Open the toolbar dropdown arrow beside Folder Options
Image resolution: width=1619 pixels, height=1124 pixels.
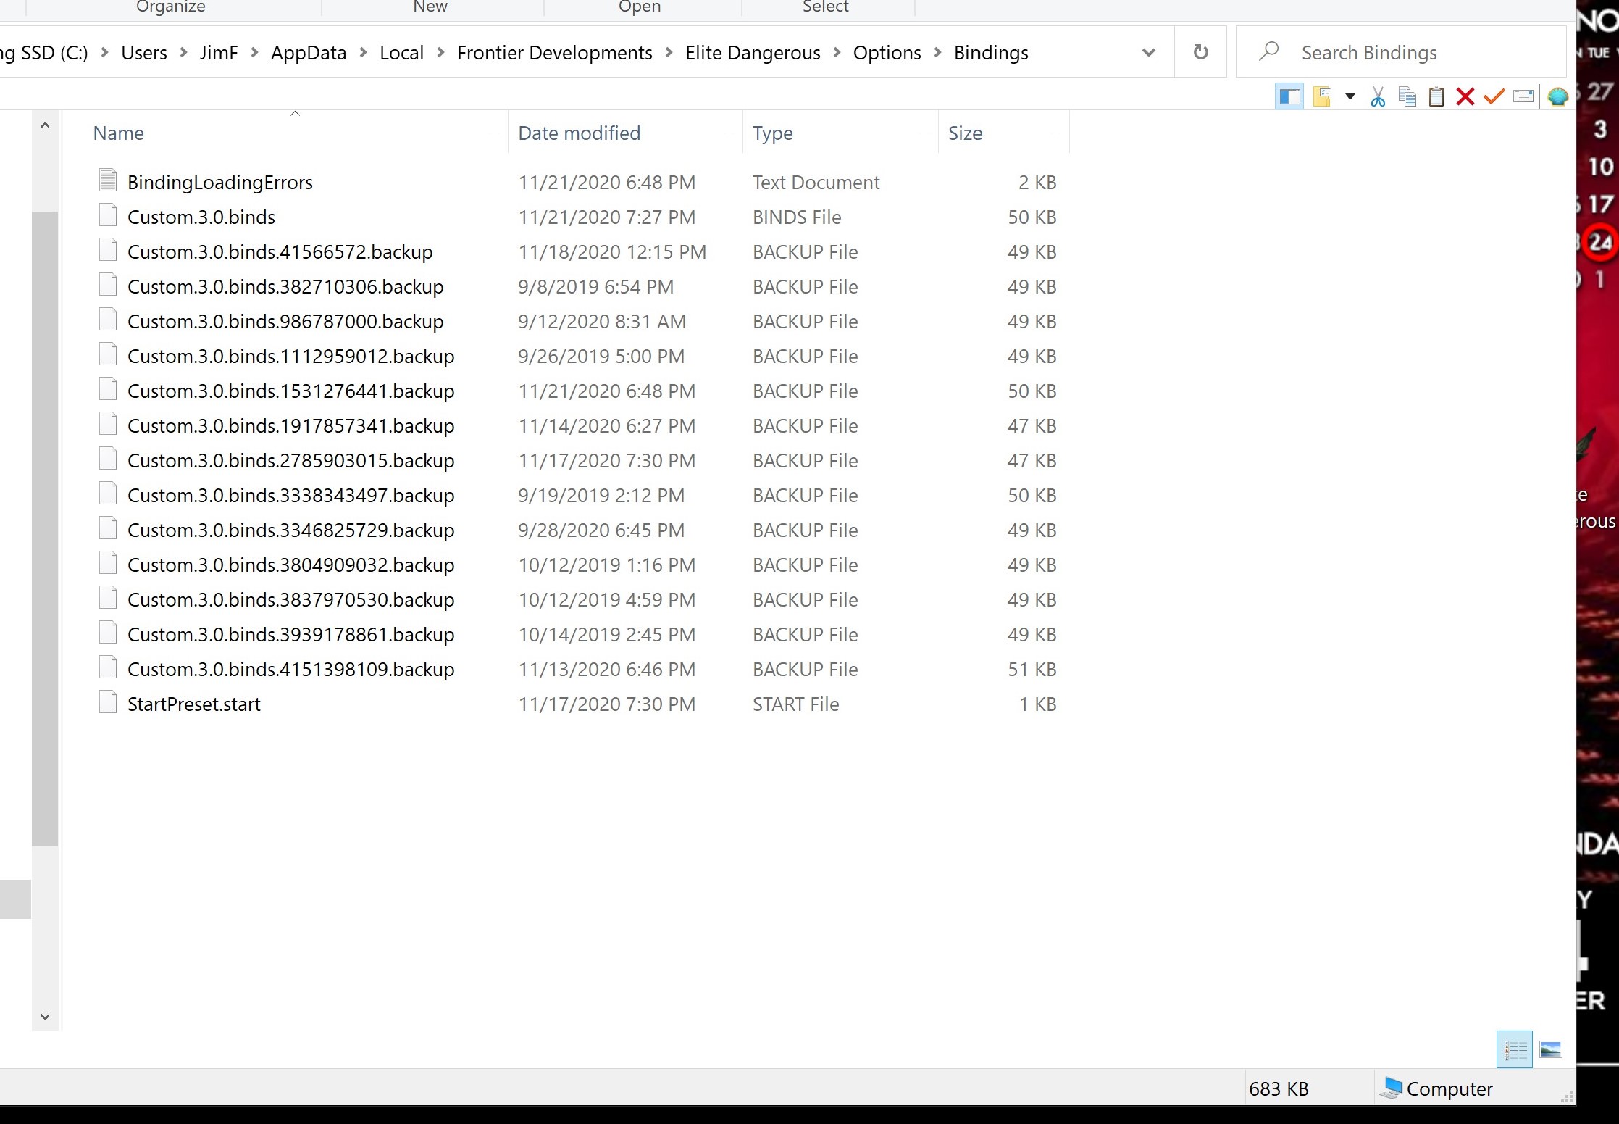pos(1350,96)
